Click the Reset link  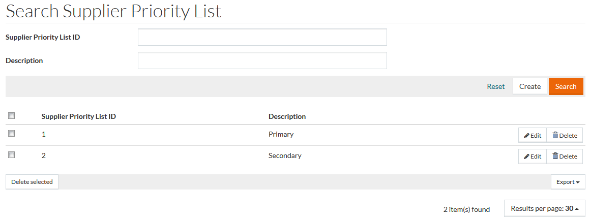point(495,86)
